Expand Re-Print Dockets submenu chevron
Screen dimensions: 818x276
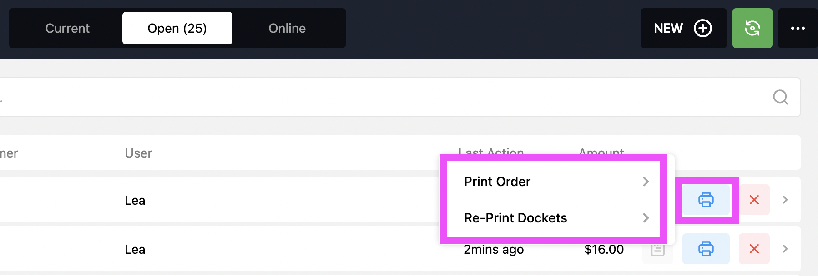click(x=646, y=218)
